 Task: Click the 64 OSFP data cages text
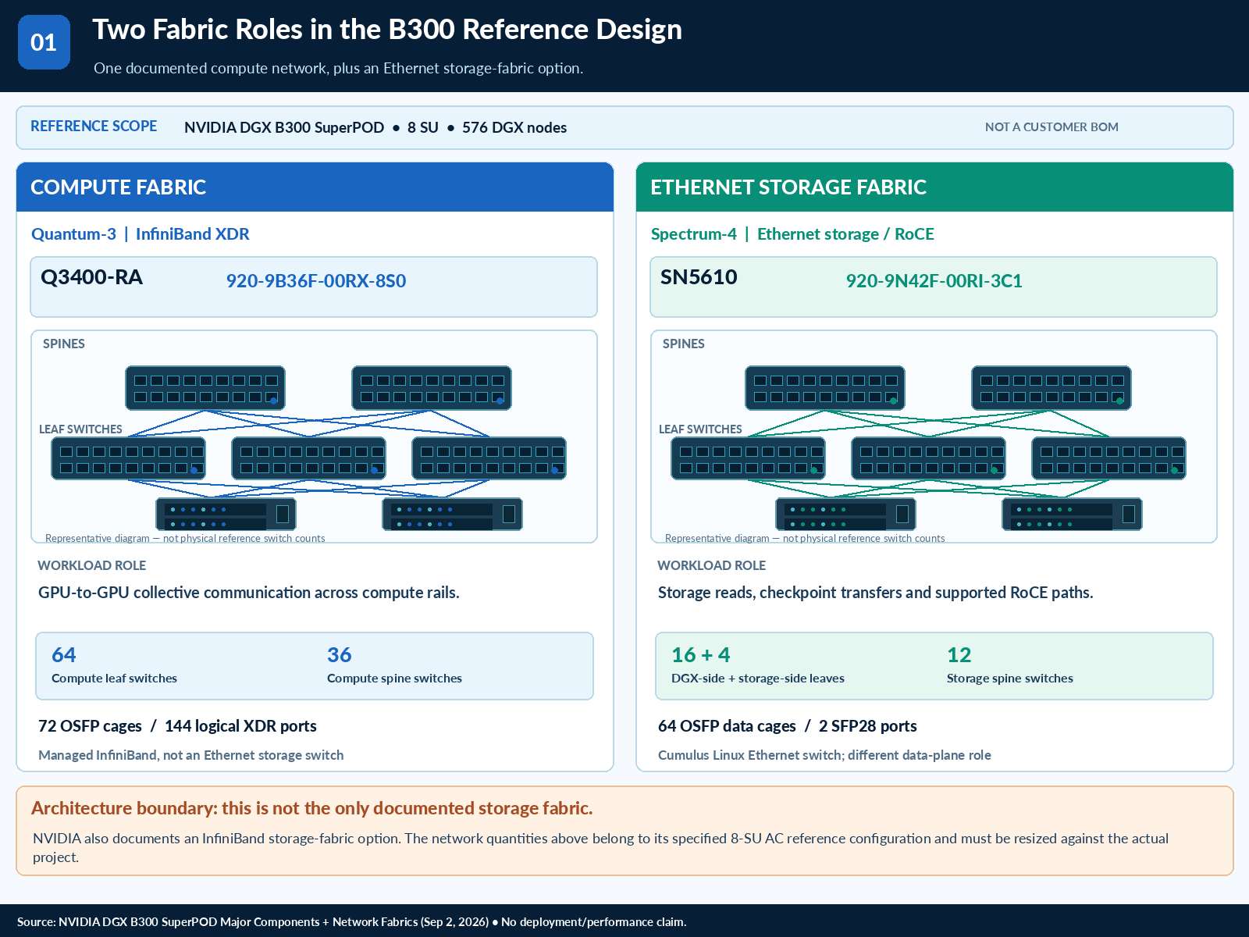point(727,726)
